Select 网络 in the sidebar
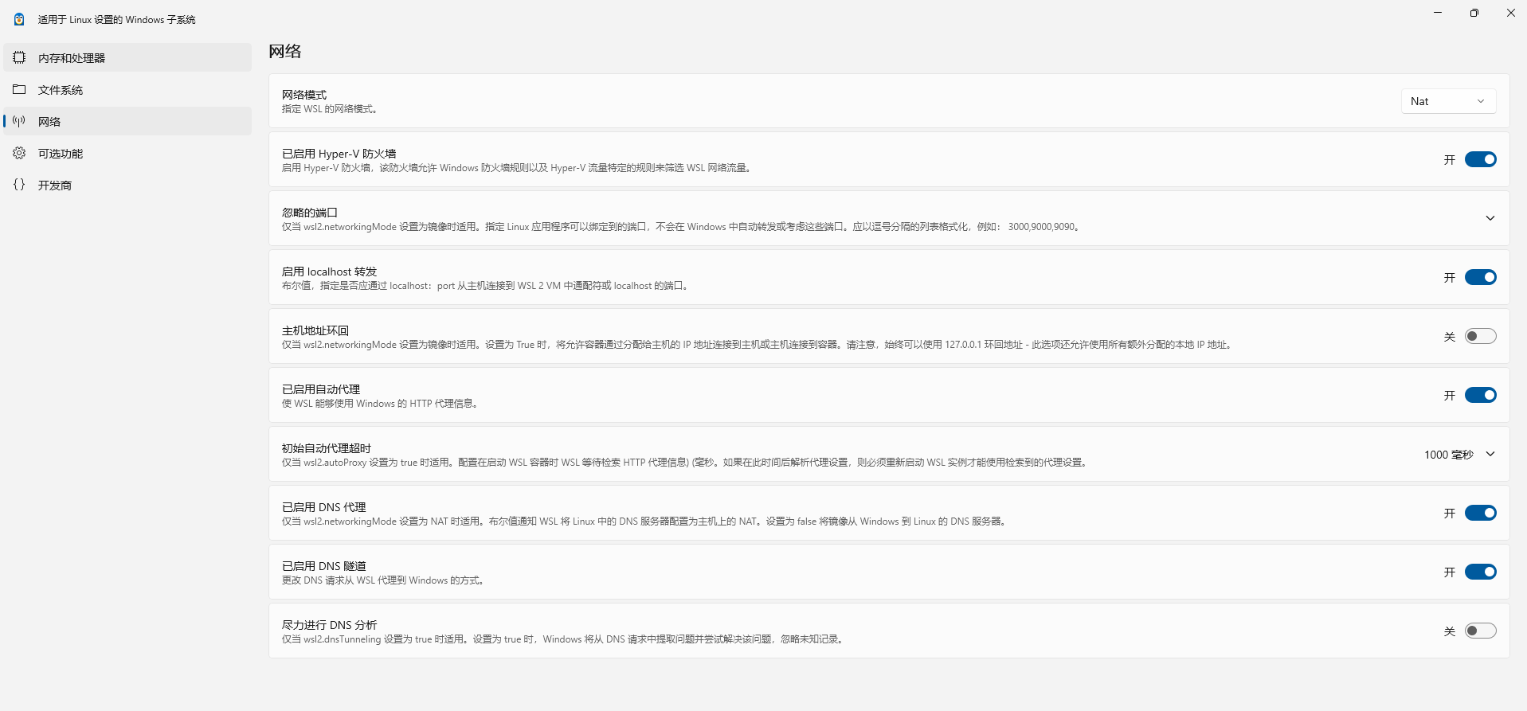 (127, 121)
